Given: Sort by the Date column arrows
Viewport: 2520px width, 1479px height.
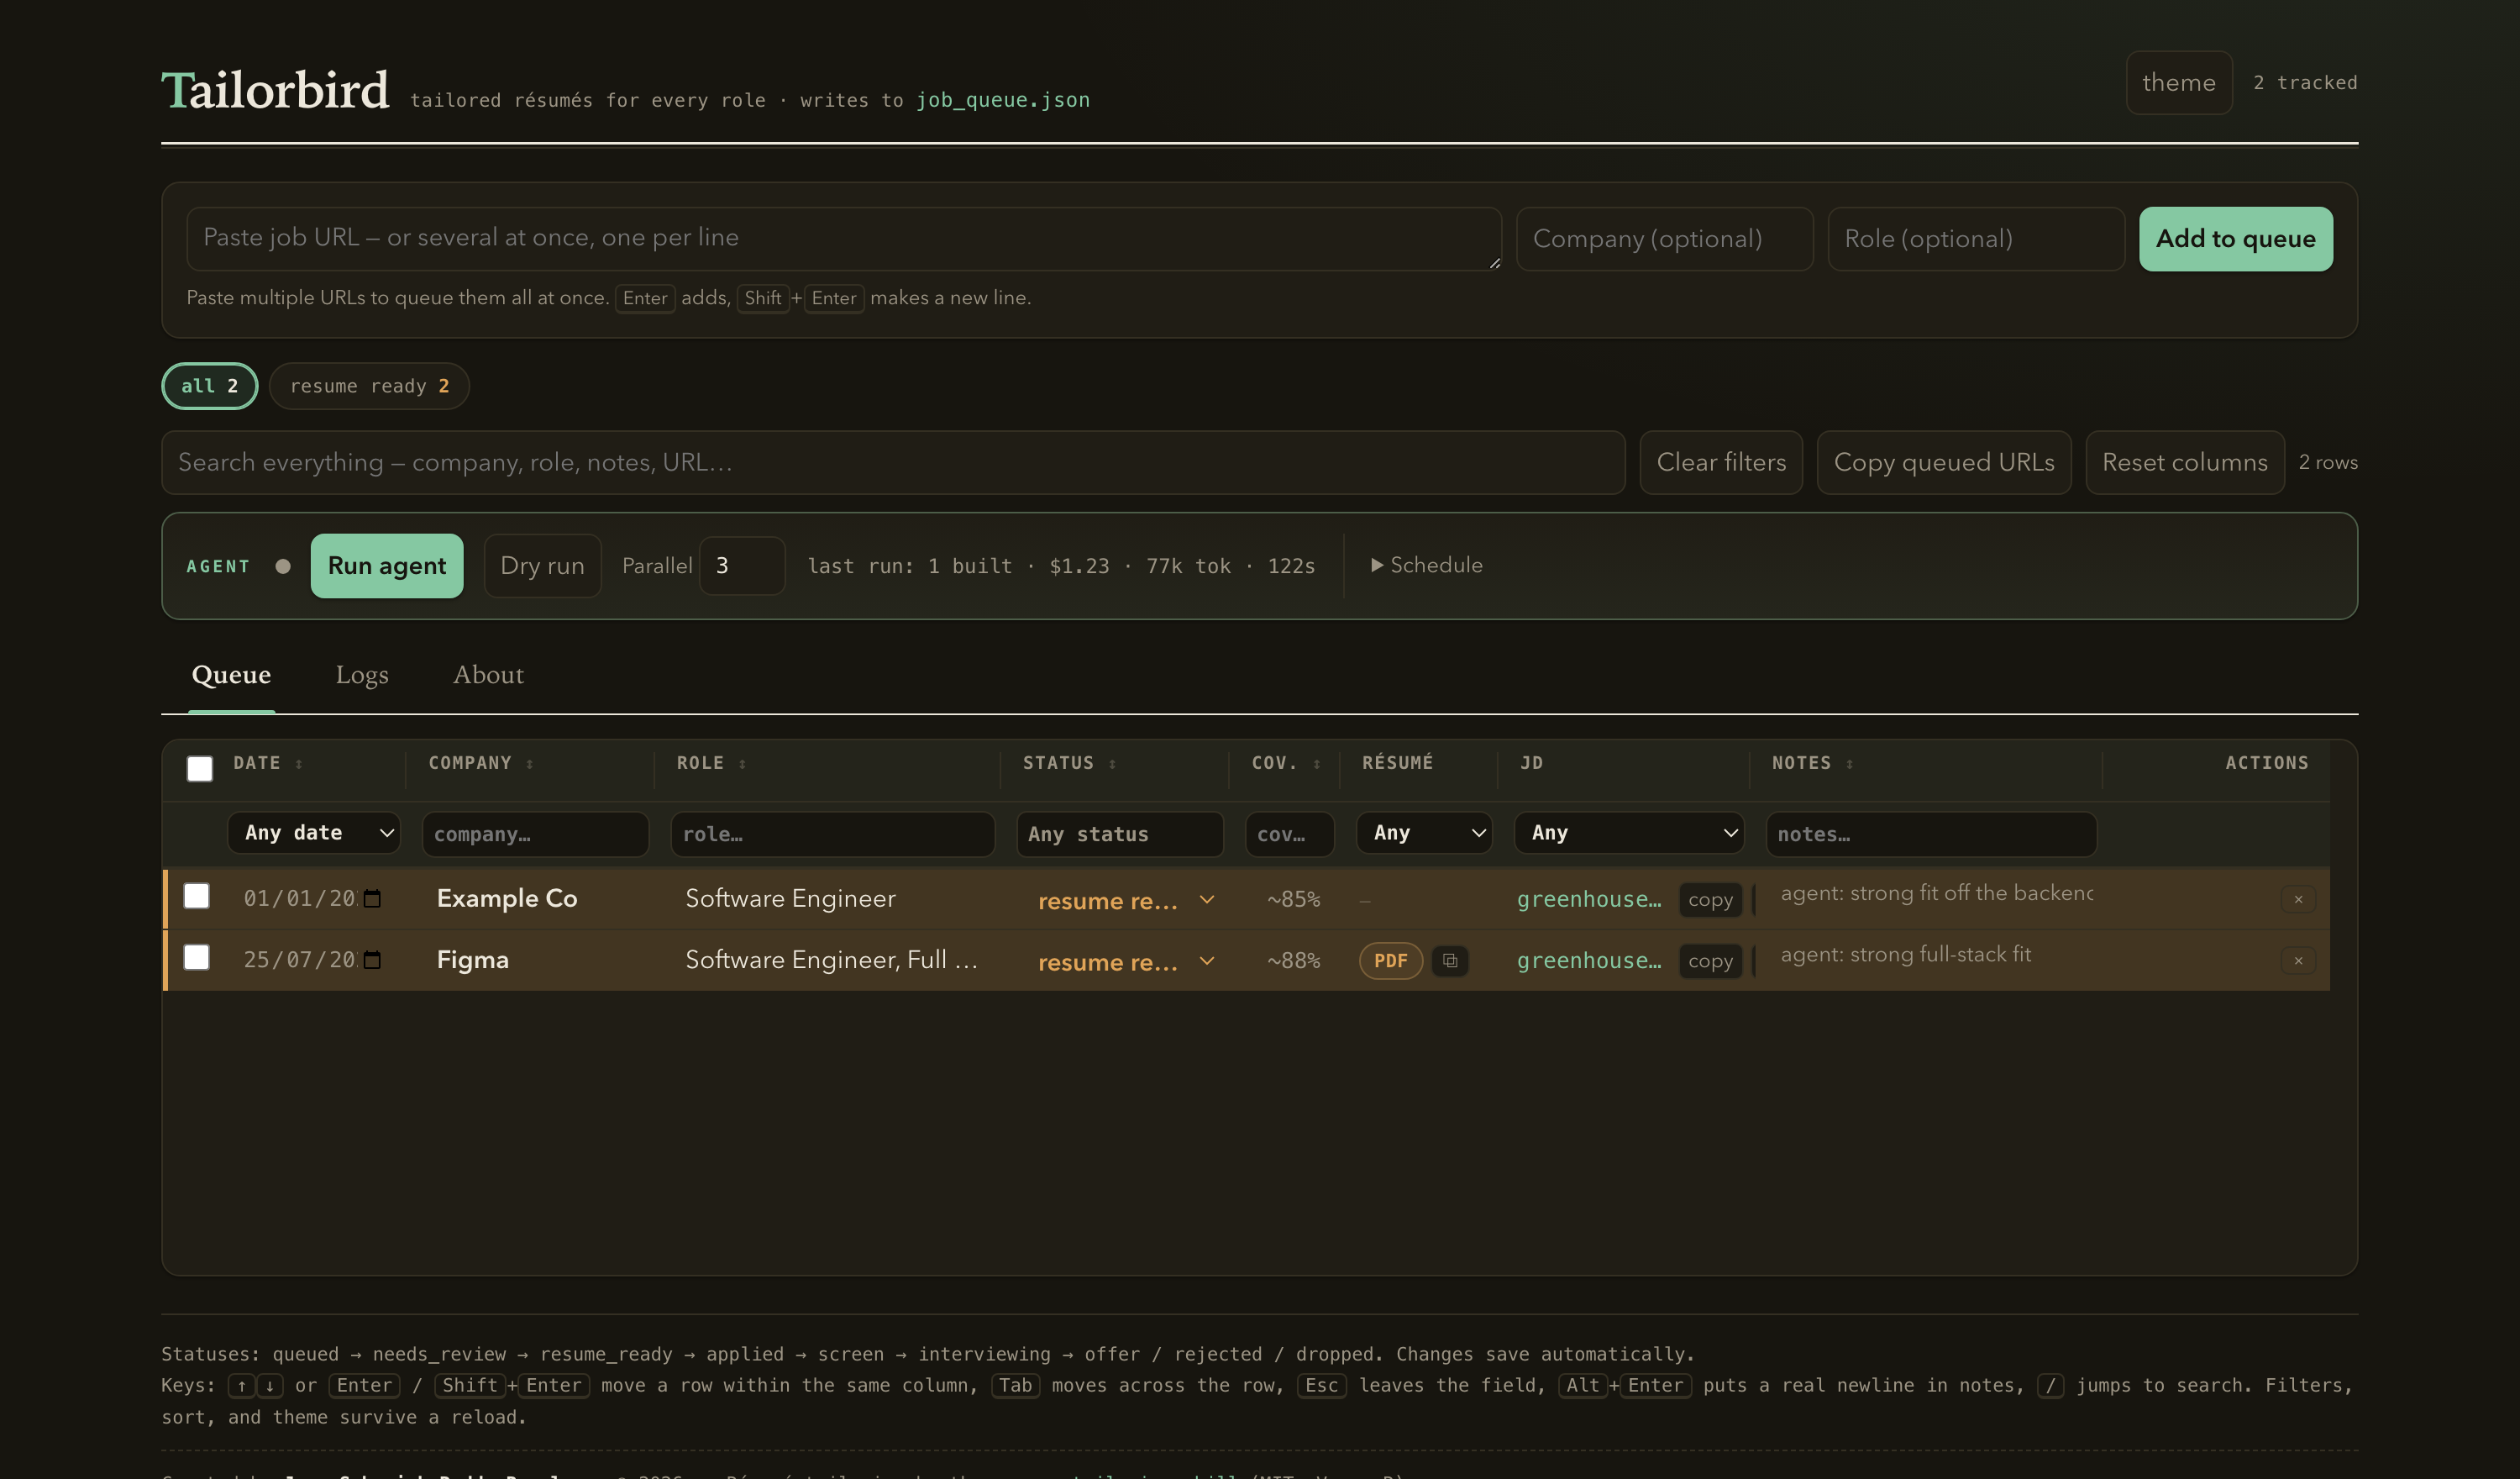Looking at the screenshot, I should click(x=299, y=764).
